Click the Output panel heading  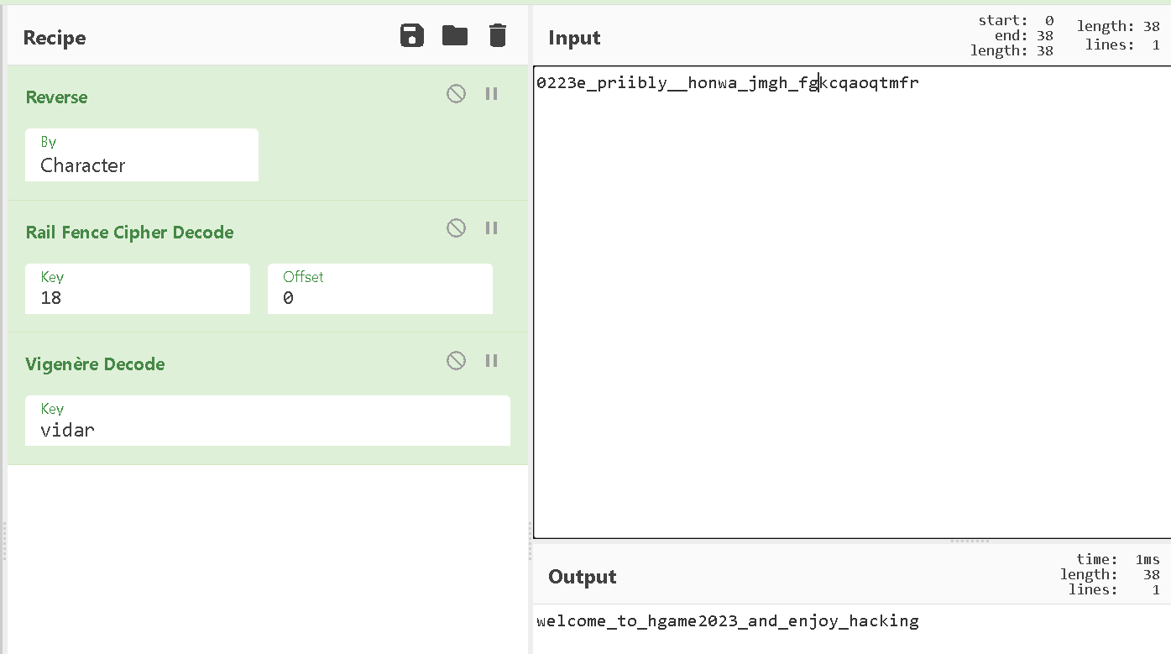(x=583, y=577)
